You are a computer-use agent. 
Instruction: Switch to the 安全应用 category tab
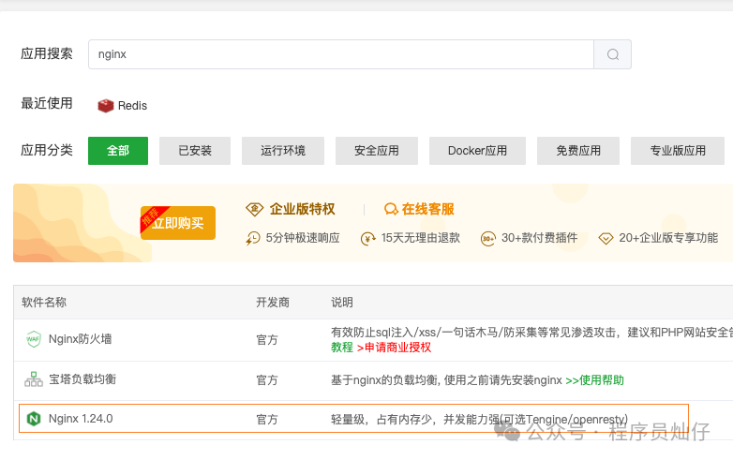(x=377, y=151)
